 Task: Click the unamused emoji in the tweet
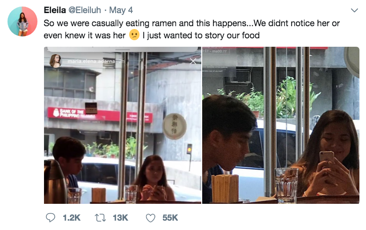(x=134, y=35)
